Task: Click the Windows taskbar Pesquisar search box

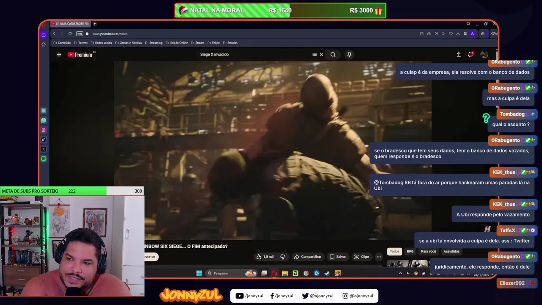Action: click(231, 273)
